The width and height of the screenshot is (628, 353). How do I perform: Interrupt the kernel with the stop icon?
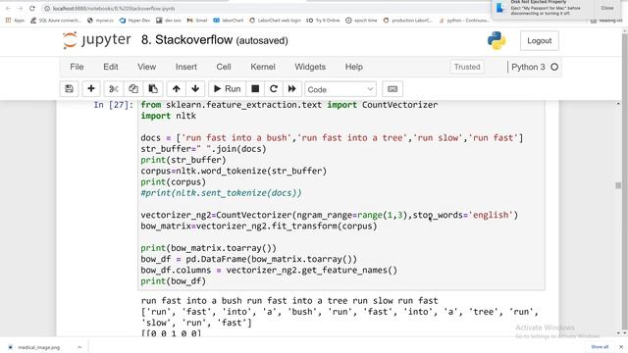[255, 89]
